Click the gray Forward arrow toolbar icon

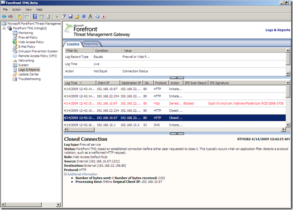[10, 17]
